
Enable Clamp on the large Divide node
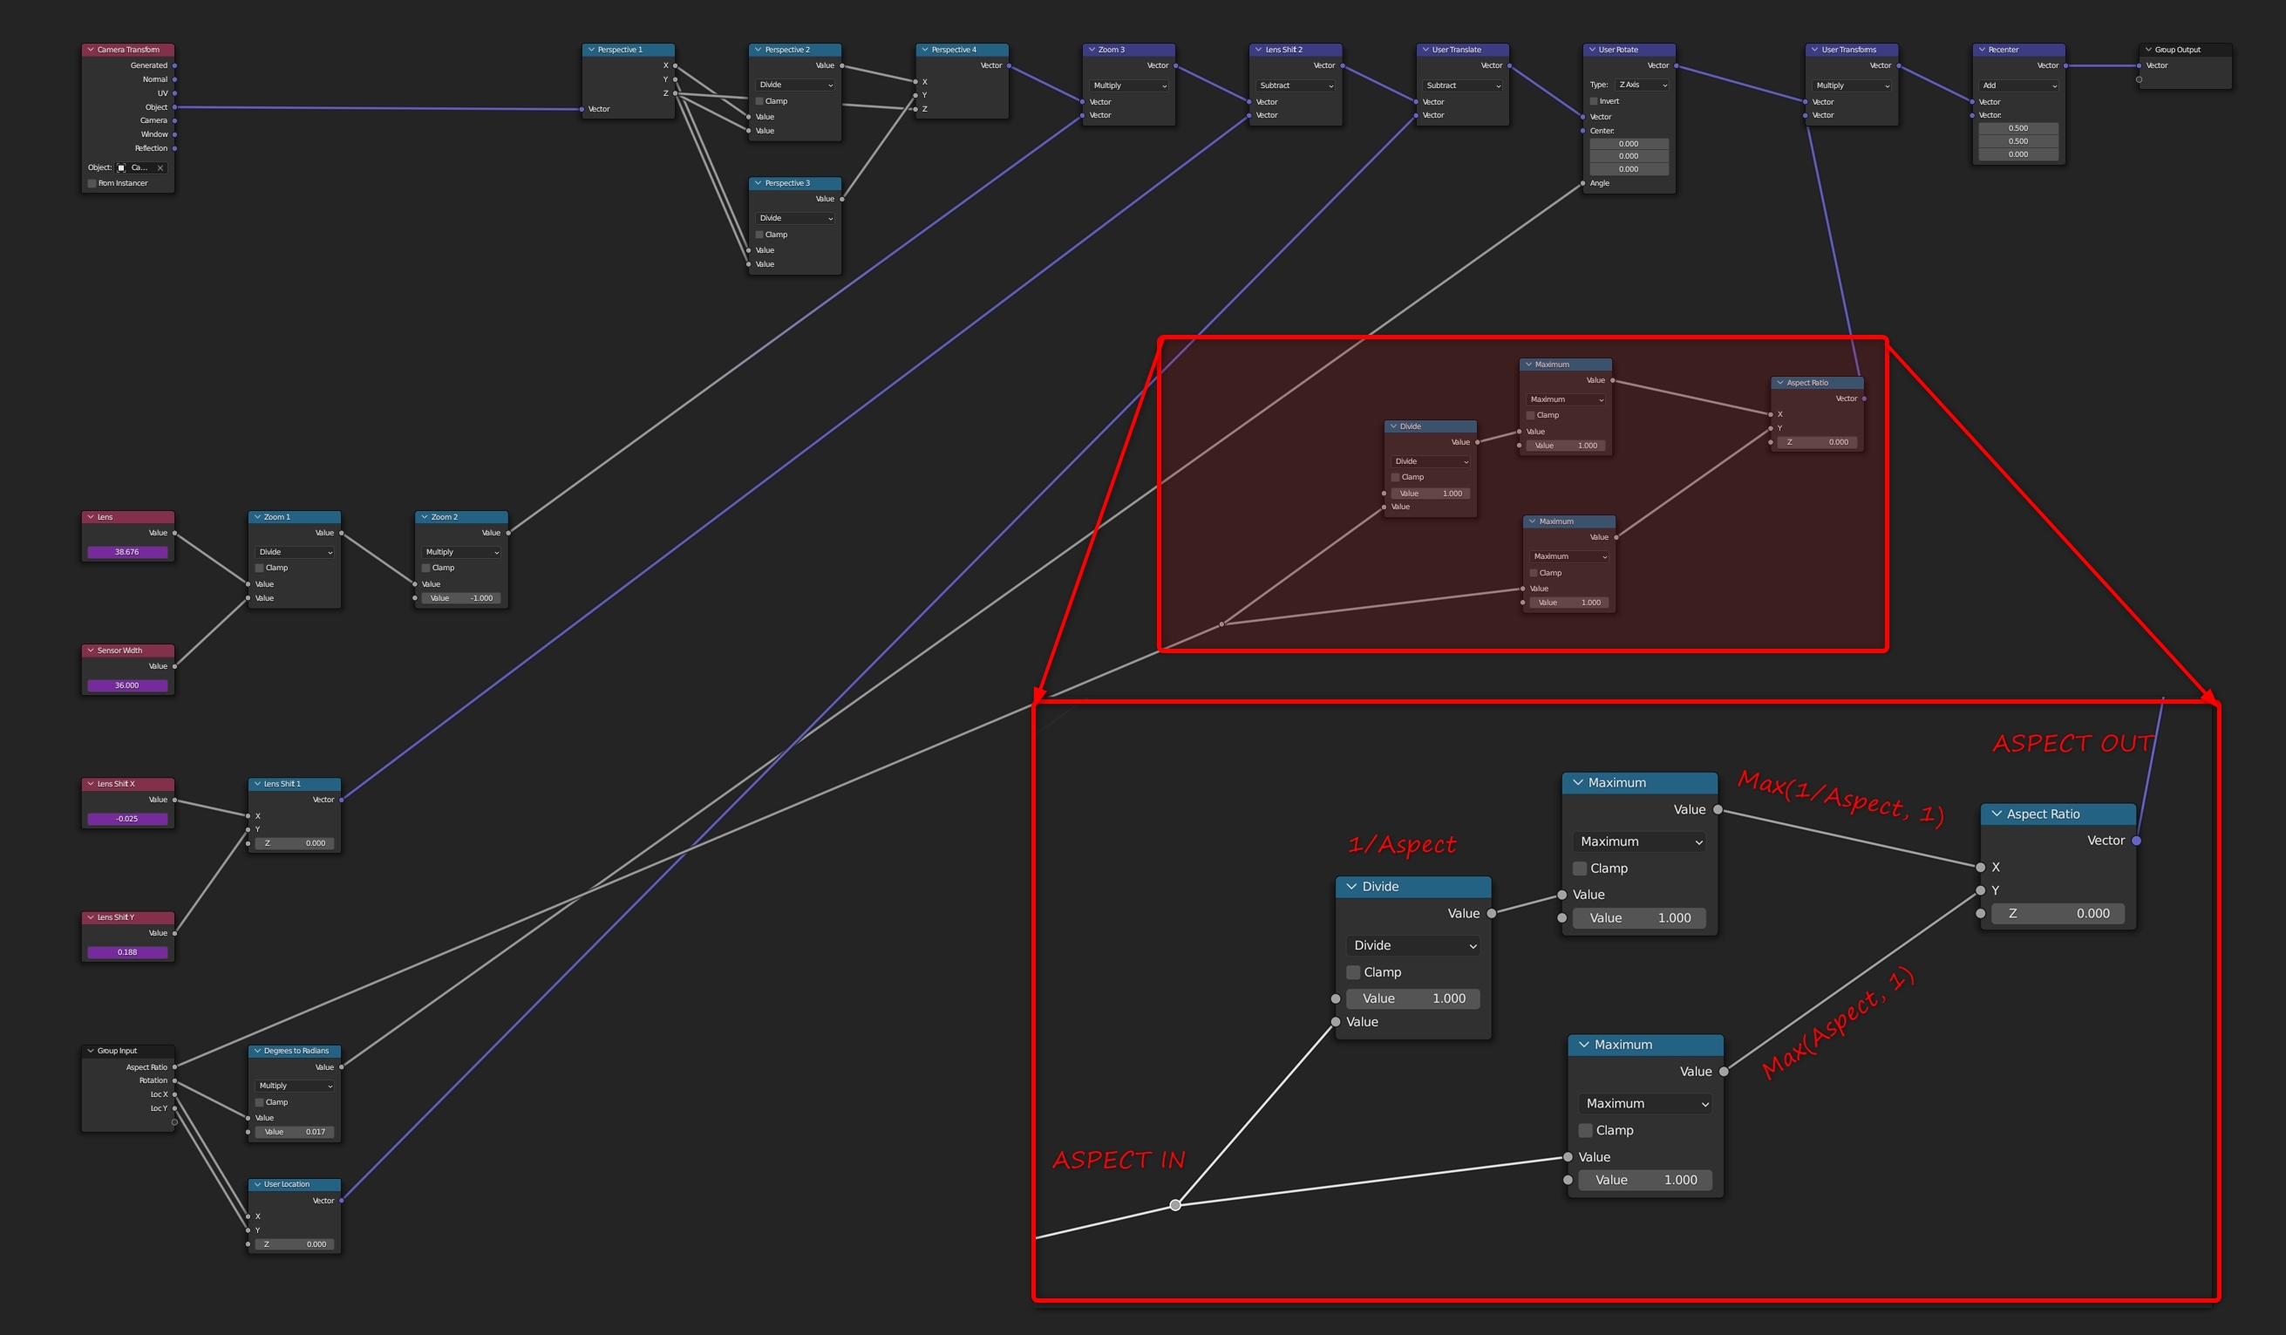pos(1353,972)
